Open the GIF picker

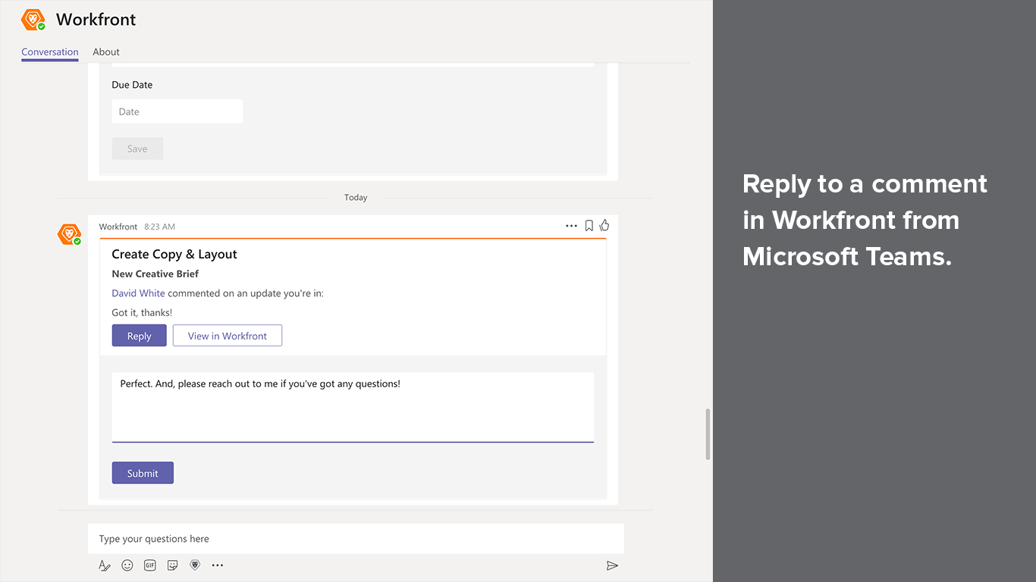coord(150,565)
